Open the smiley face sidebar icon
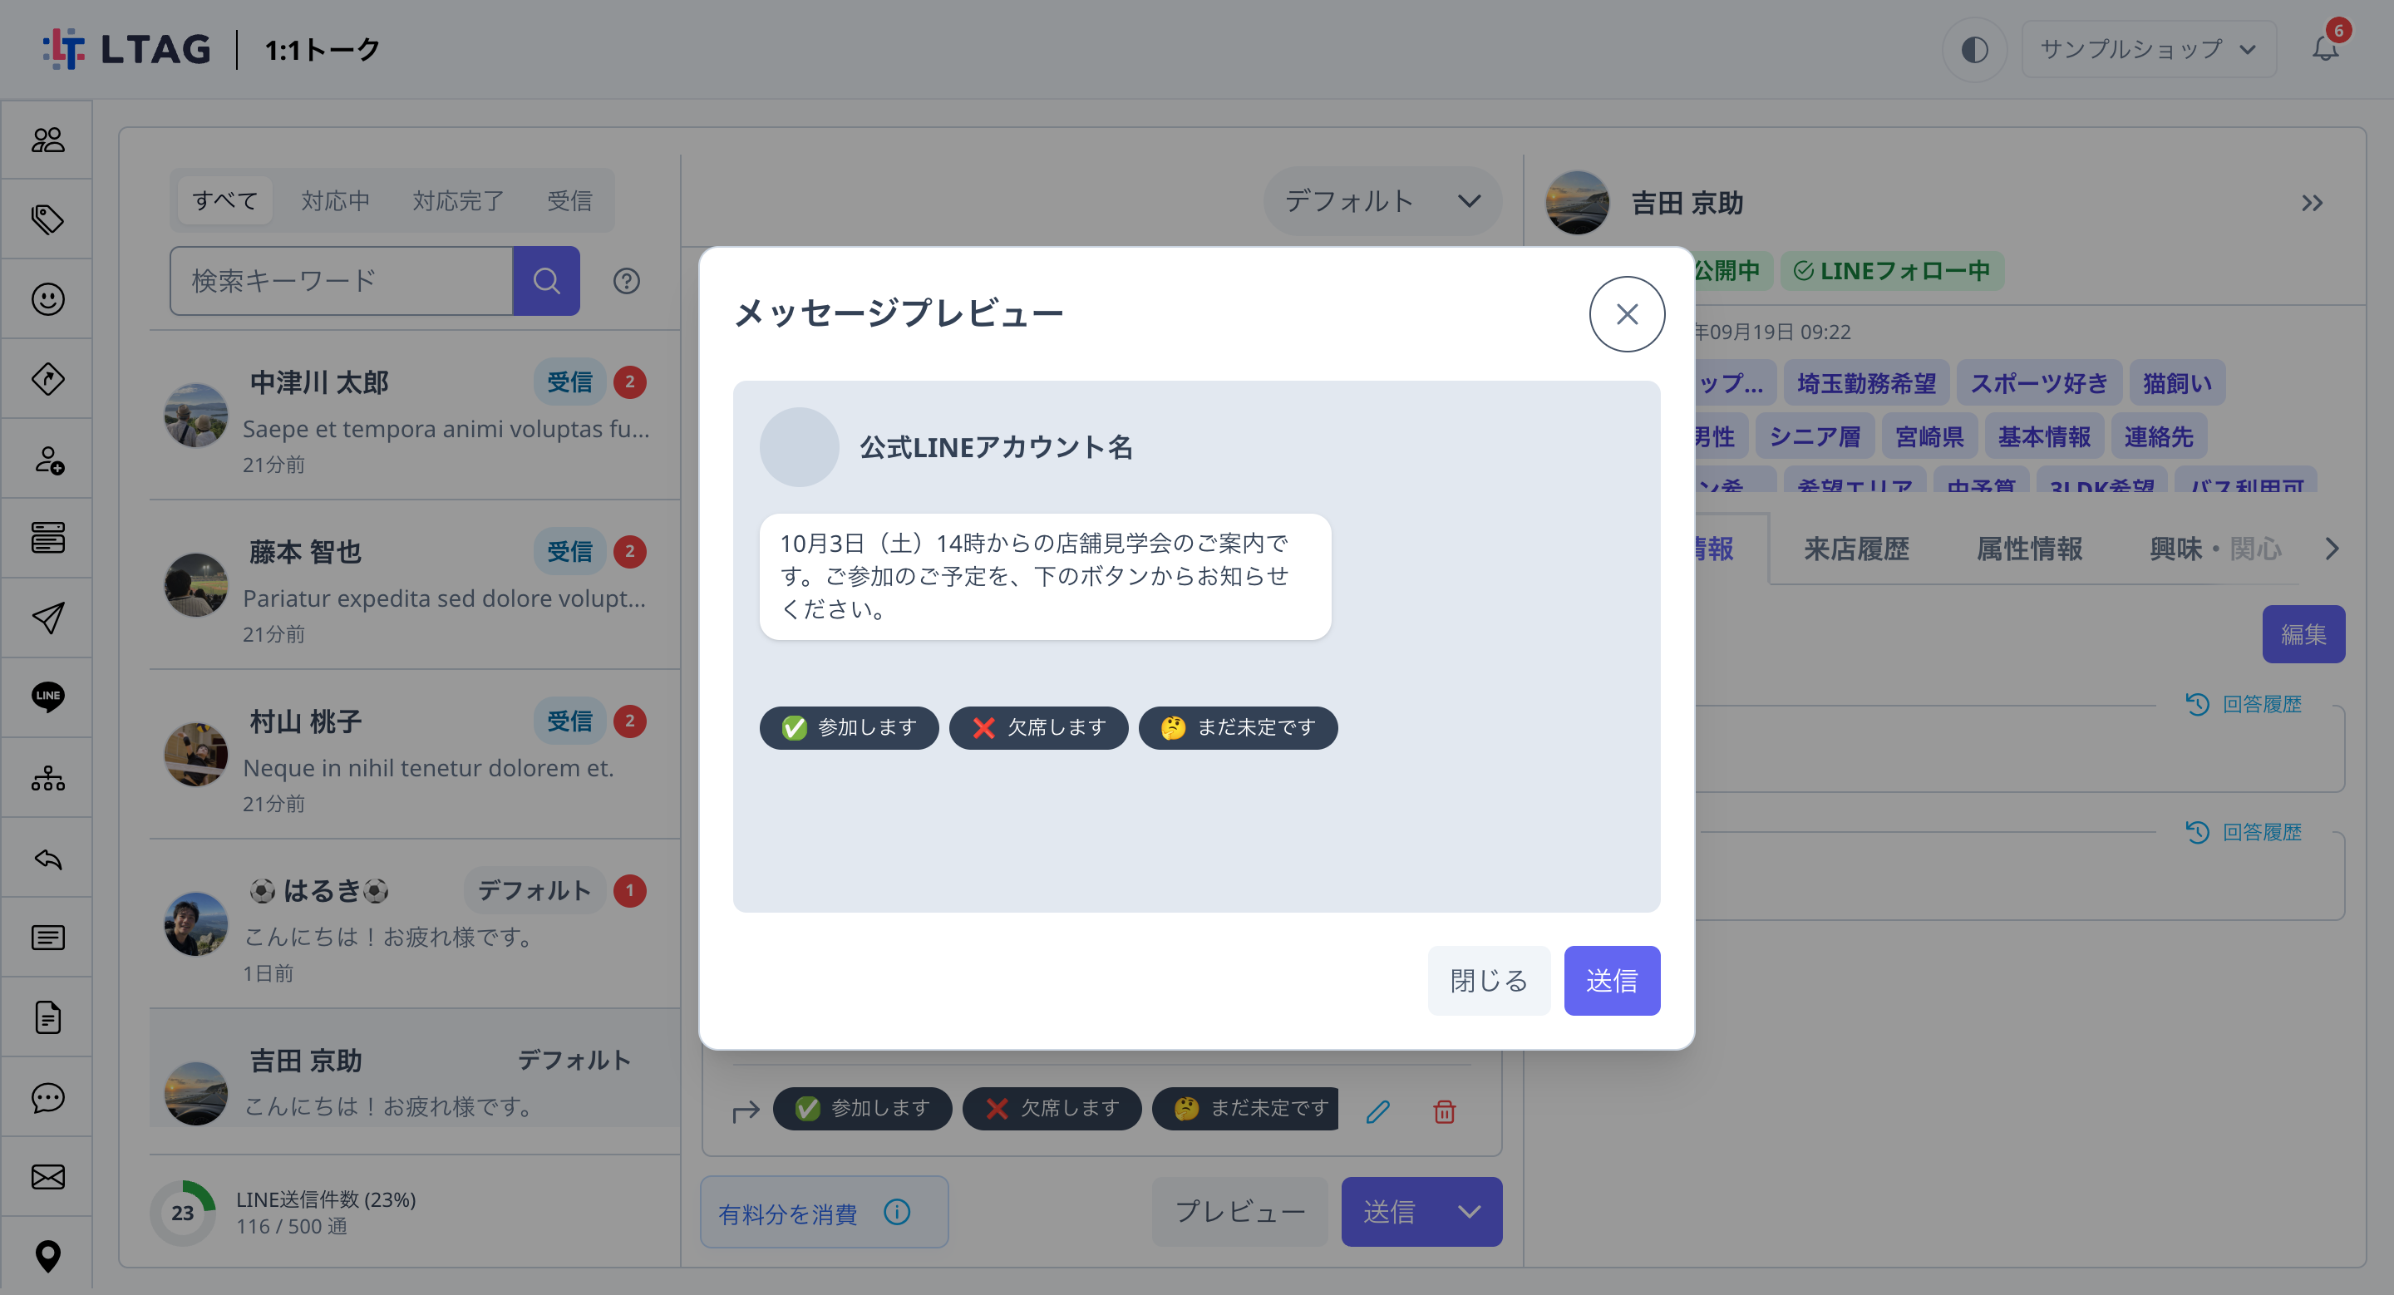 coord(47,299)
